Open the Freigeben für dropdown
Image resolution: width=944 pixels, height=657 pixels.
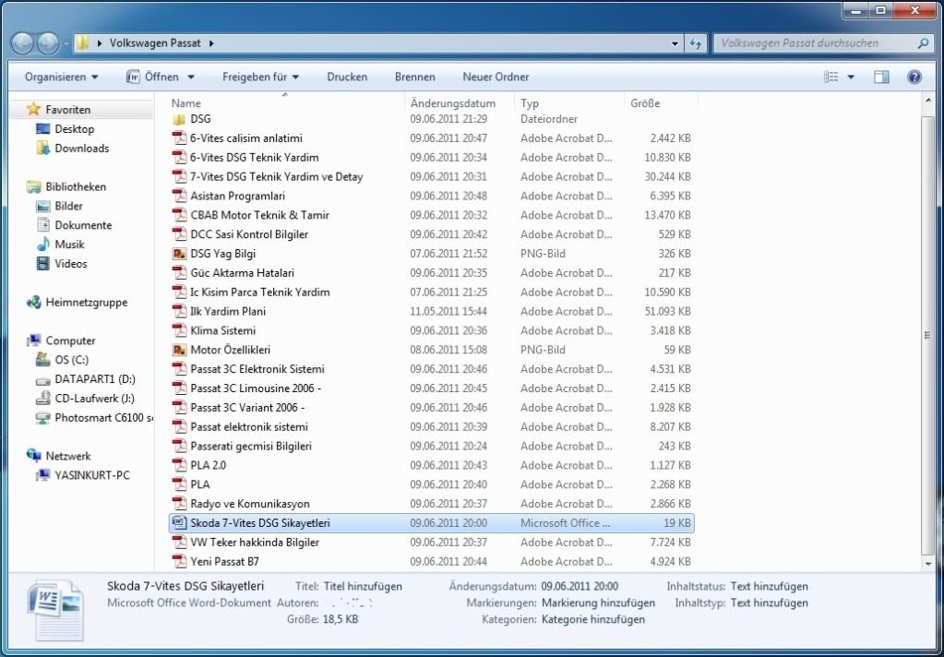pos(260,78)
